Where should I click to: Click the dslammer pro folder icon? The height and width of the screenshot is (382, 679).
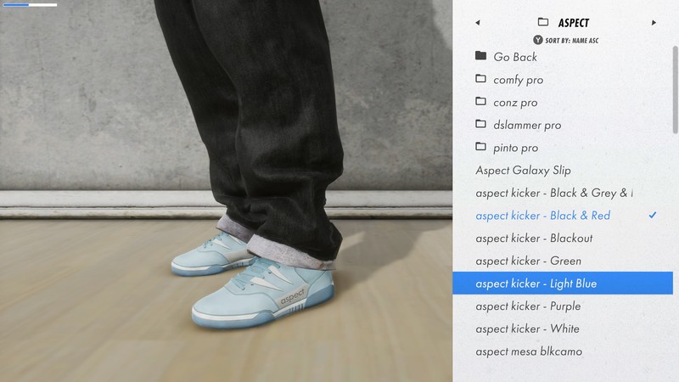tap(480, 125)
